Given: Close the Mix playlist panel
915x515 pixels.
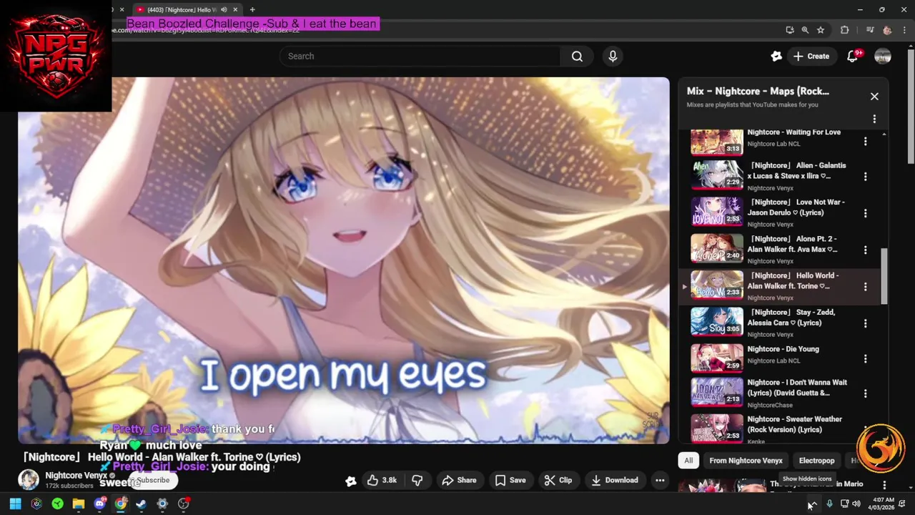Looking at the screenshot, I should click(x=874, y=97).
